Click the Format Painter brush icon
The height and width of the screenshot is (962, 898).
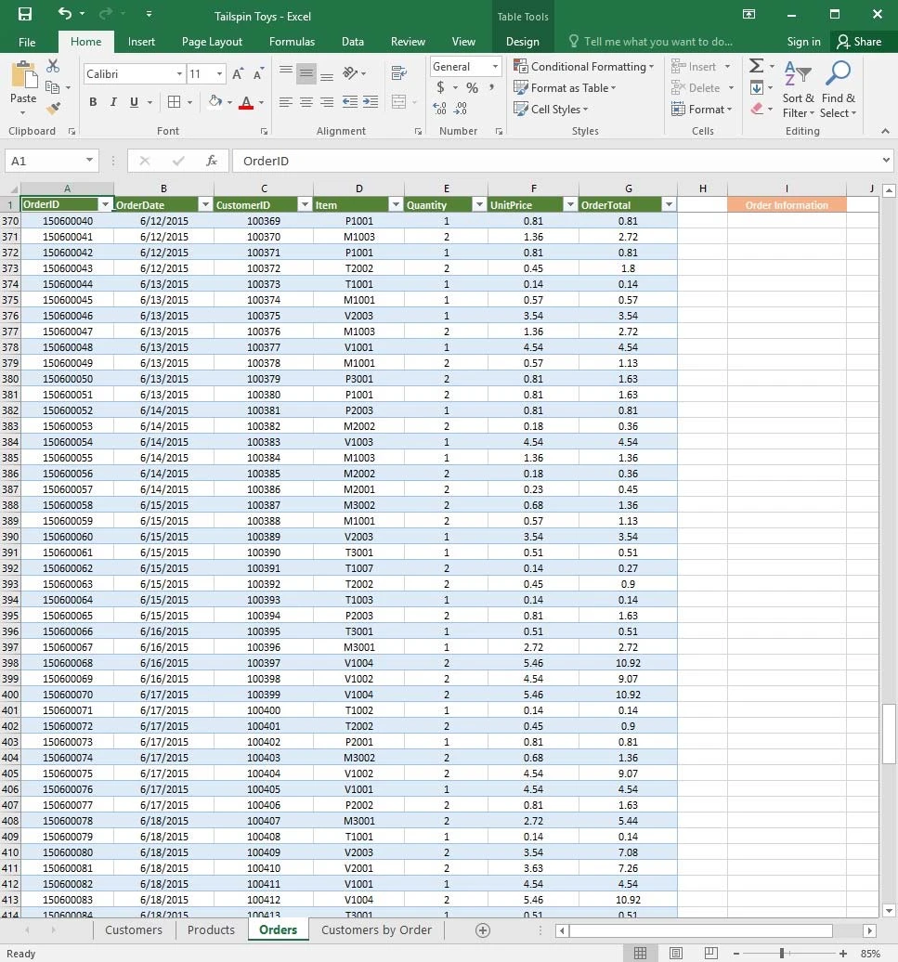53,109
